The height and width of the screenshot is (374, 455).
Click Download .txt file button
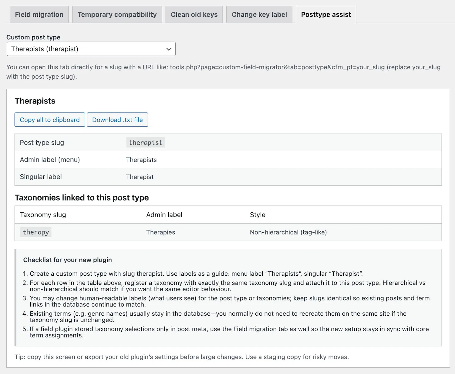coord(117,120)
